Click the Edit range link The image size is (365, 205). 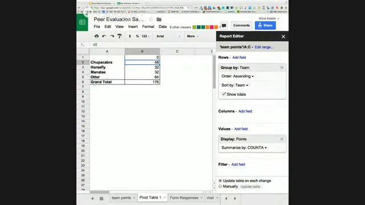(x=264, y=47)
